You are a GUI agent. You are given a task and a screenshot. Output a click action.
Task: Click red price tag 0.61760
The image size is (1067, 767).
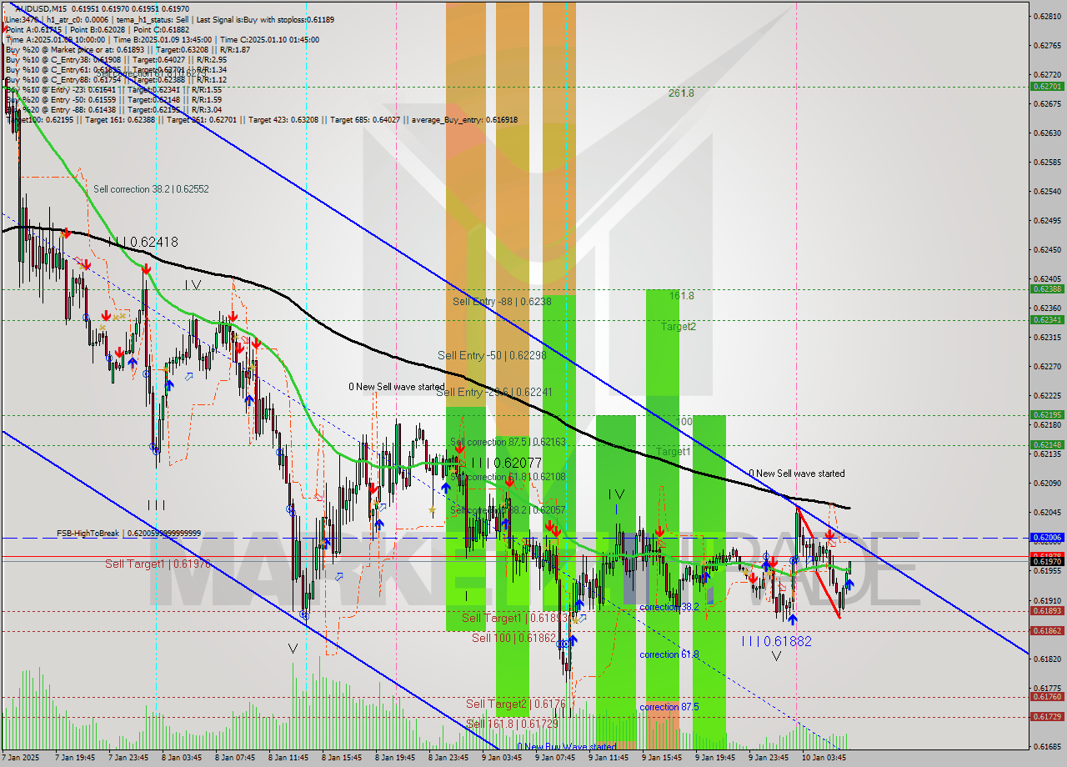1047,696
